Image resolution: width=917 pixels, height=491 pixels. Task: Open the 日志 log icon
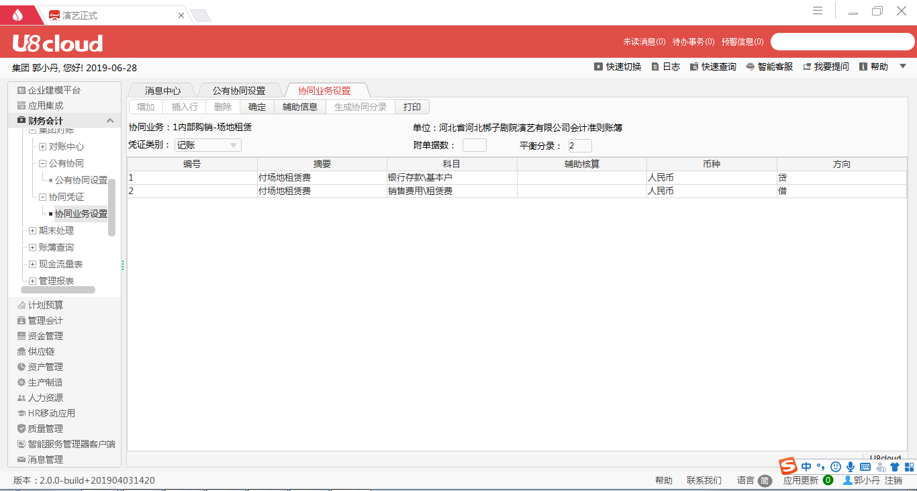(x=655, y=66)
